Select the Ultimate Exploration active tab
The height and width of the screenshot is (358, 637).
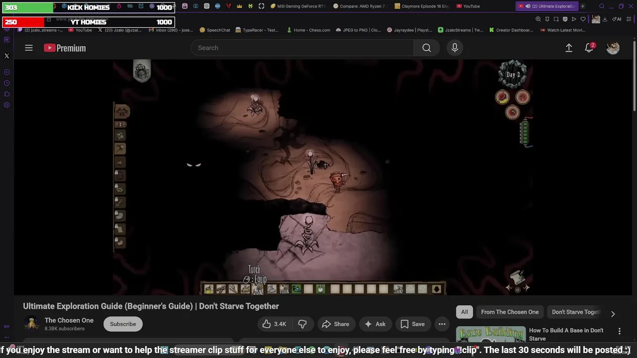pos(546,6)
